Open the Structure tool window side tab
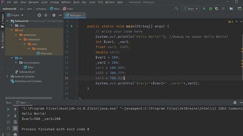 click(3, 40)
